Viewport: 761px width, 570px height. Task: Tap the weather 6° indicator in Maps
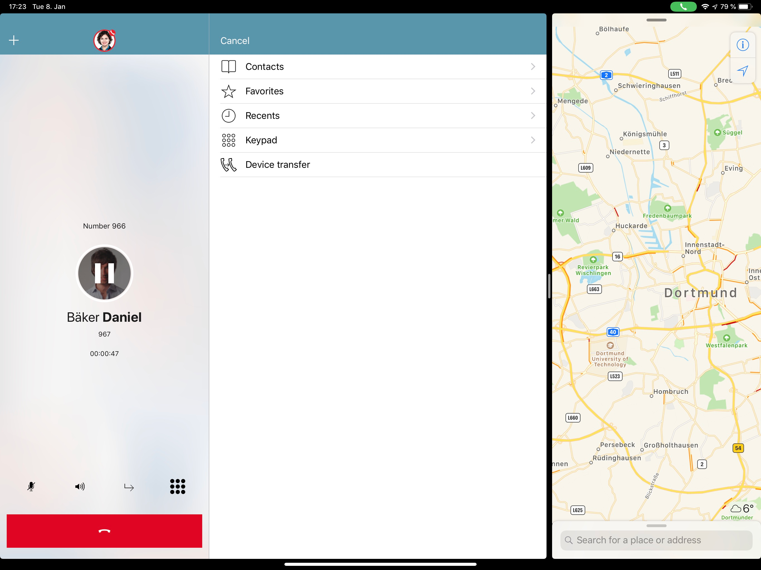742,508
